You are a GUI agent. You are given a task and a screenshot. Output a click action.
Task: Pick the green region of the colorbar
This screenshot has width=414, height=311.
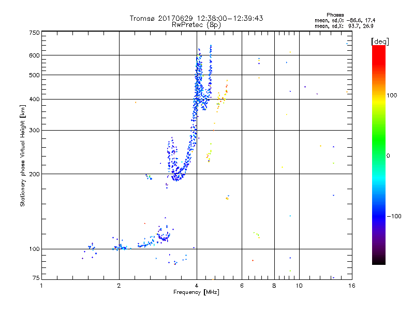pos(378,155)
